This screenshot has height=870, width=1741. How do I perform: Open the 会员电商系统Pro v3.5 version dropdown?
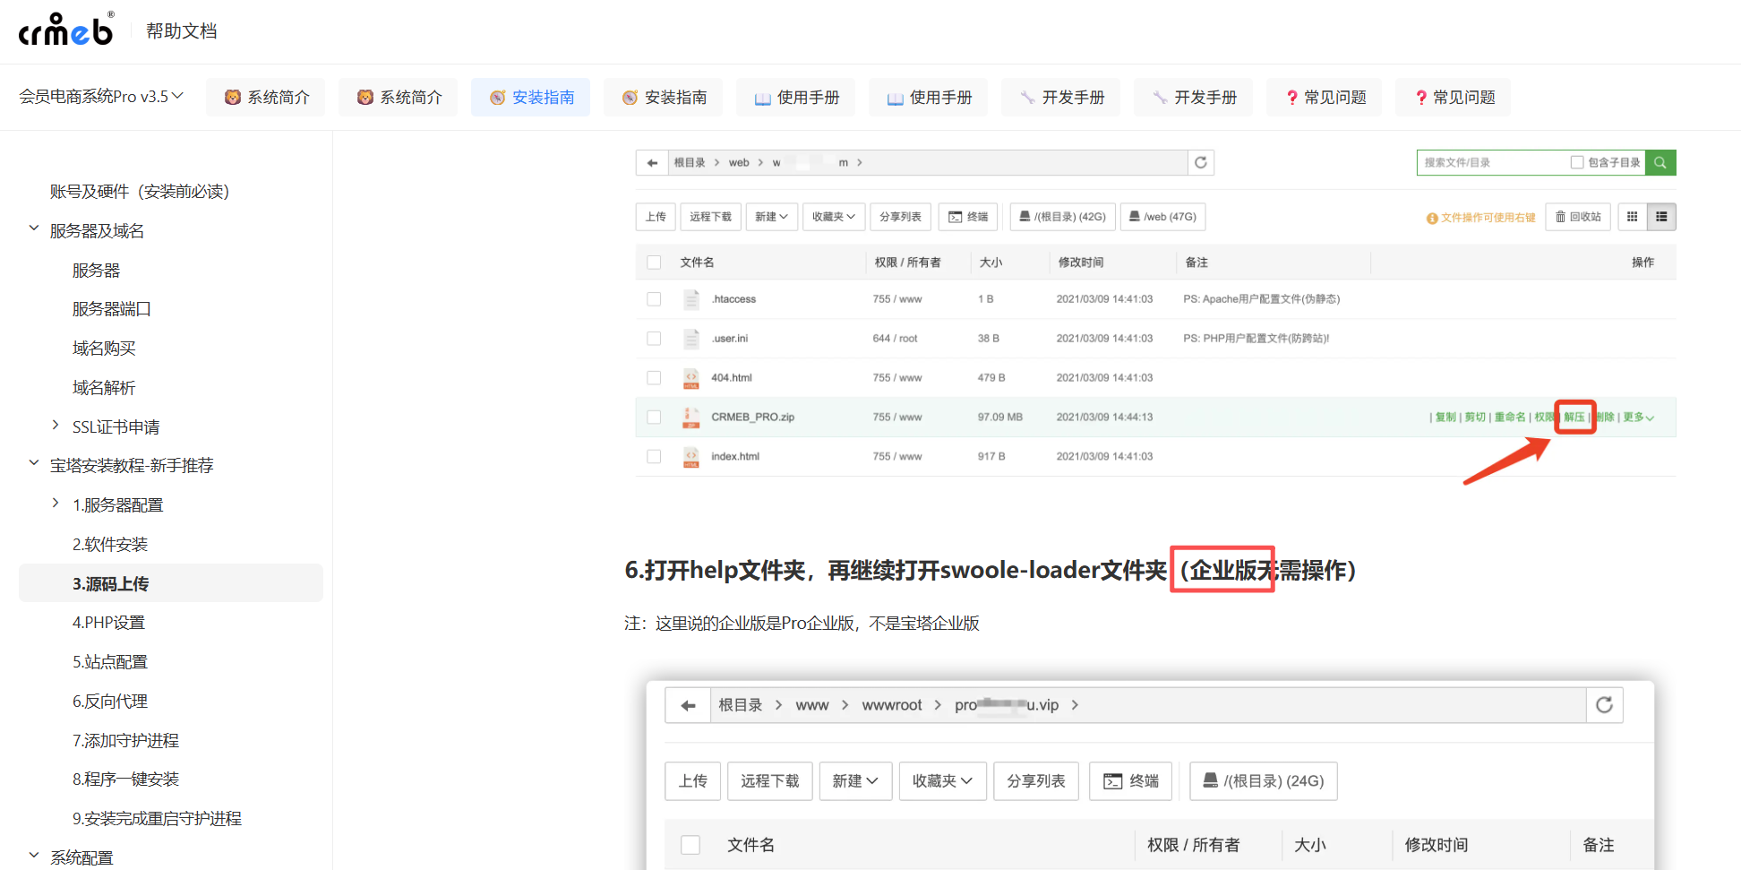pos(101,97)
